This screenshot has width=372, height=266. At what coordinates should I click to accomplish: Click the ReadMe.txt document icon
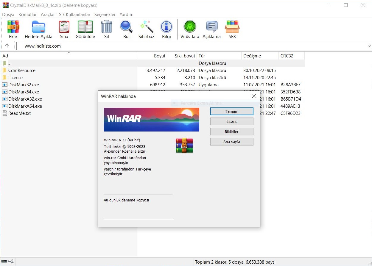point(5,113)
